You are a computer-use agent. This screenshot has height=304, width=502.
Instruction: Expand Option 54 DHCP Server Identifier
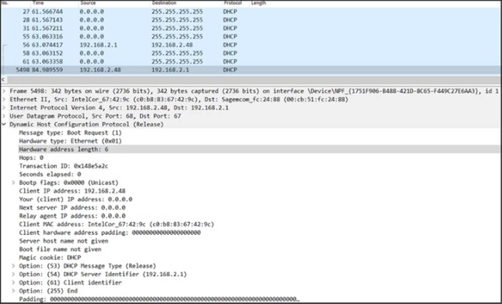[14, 274]
